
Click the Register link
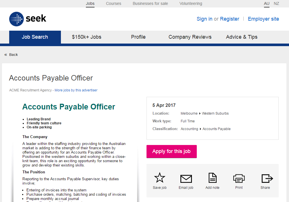coord(230,19)
